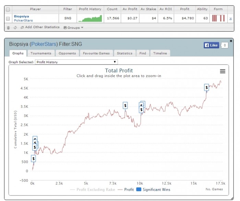Click PokerStars link under Biopsiya in table
This screenshot has width=240, height=201.
tap(23, 20)
